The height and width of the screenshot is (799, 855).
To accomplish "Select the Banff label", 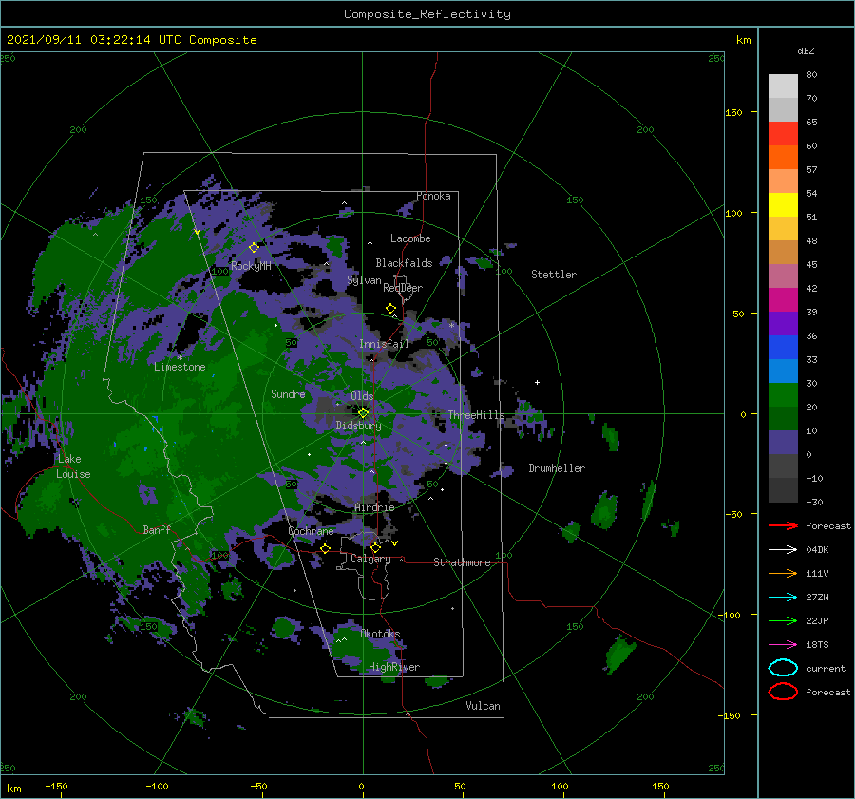I will (157, 529).
